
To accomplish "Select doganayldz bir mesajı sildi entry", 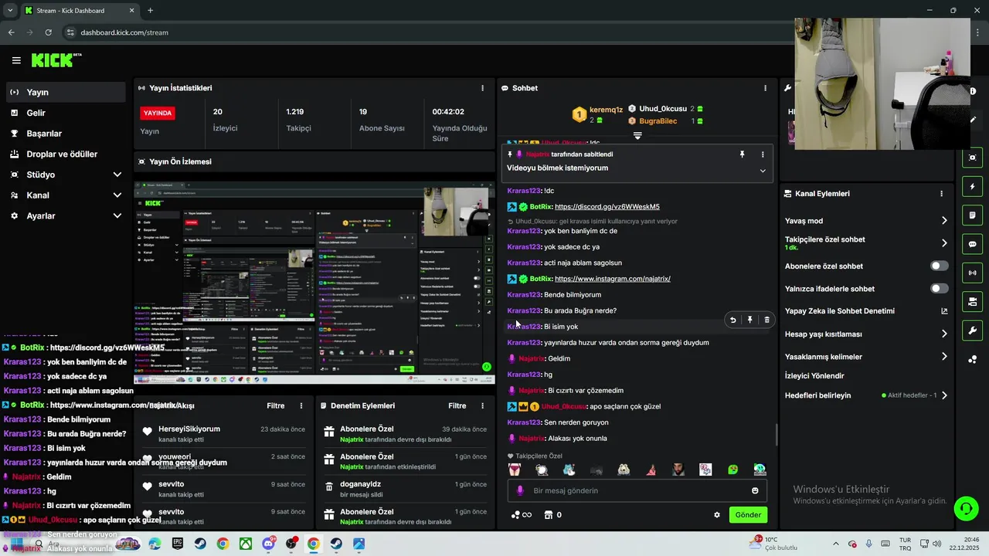I will (406, 489).
